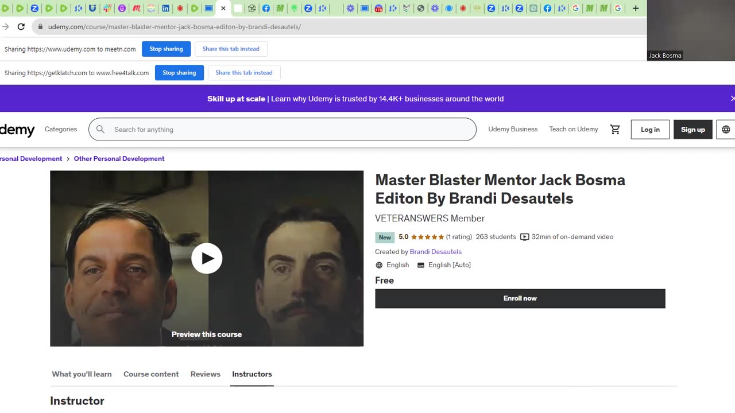Switch to the dark globe favicon tab
This screenshot has height=413, width=735.
tap(421, 9)
